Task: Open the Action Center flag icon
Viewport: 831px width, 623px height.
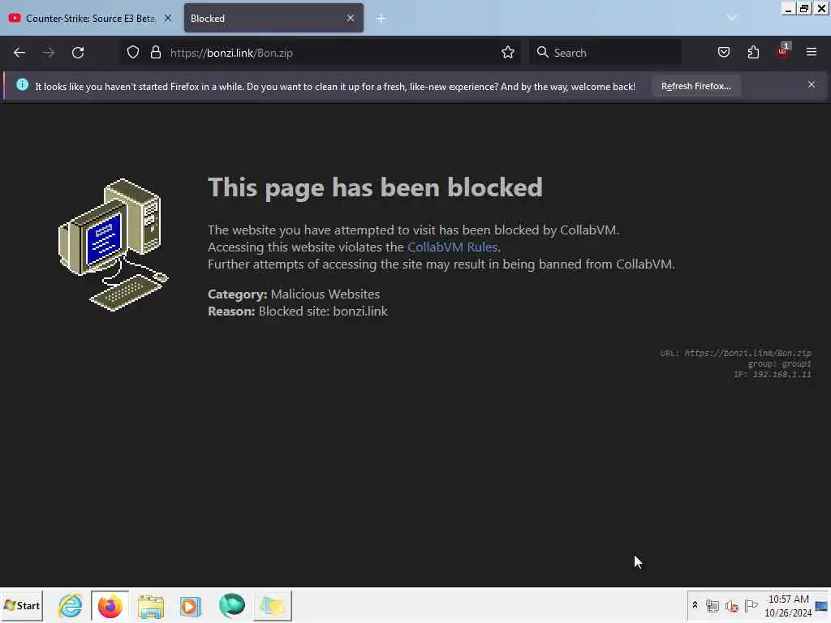Action: [751, 605]
